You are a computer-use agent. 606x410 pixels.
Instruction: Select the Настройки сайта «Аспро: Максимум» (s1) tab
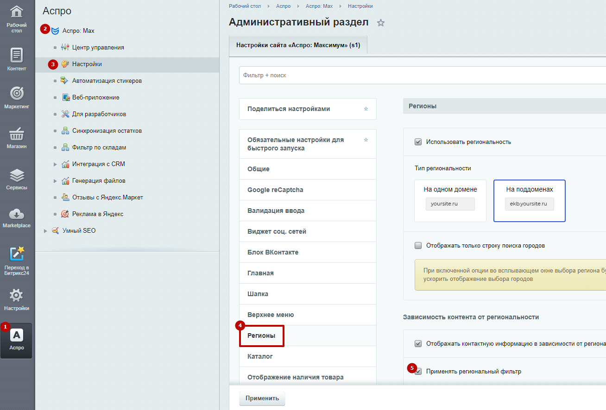[298, 45]
